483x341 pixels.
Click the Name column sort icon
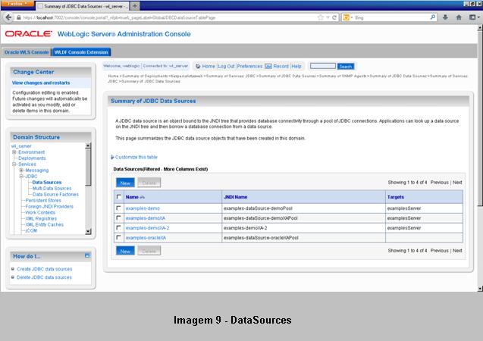click(x=142, y=197)
